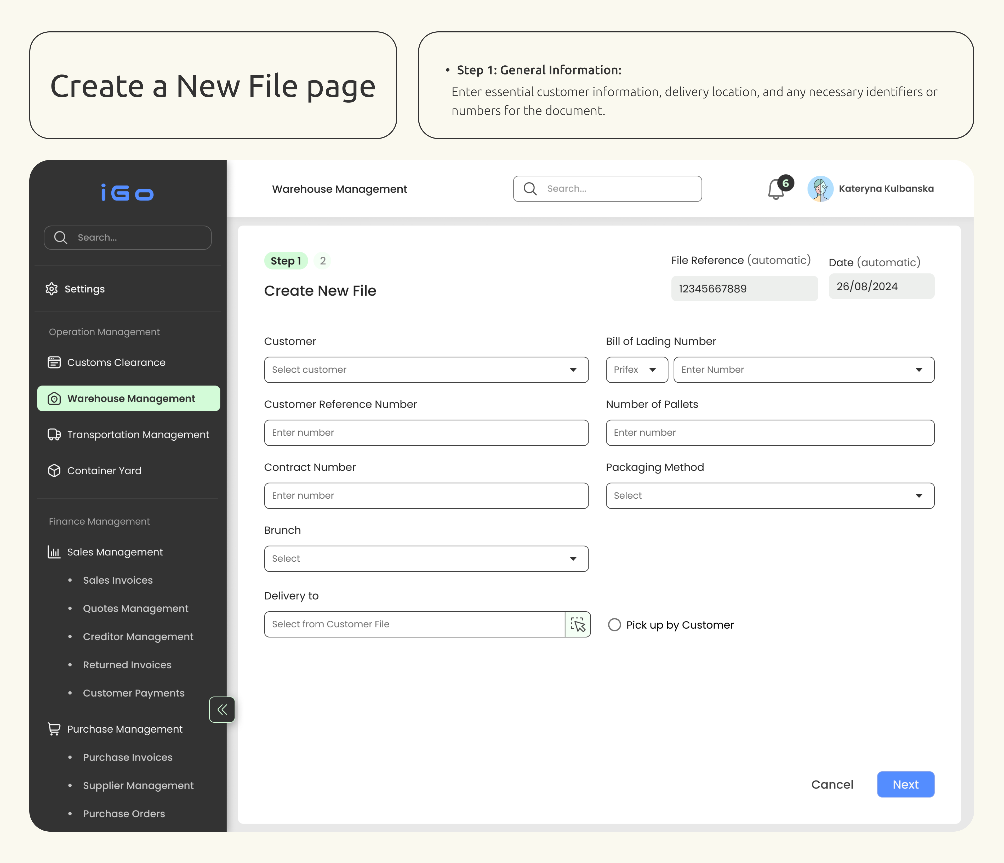Viewport: 1004px width, 863px height.
Task: Select the Pick up by Customer radio button
Action: 614,625
